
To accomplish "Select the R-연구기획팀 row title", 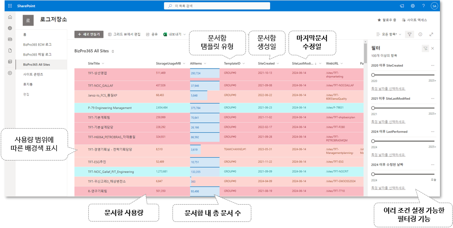I will [97, 191].
